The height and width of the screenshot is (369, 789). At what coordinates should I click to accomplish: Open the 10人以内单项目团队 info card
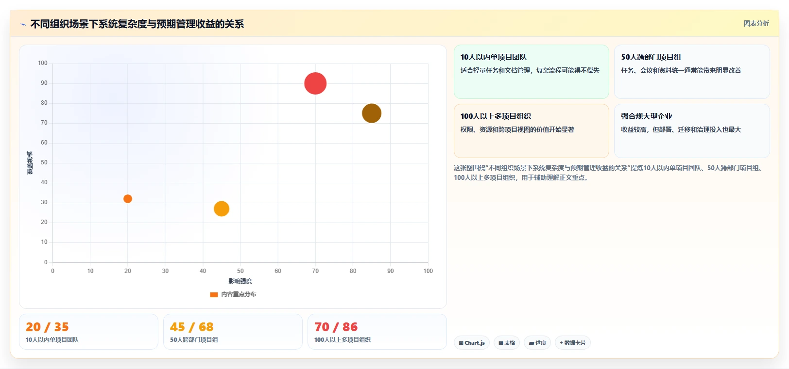coord(531,72)
